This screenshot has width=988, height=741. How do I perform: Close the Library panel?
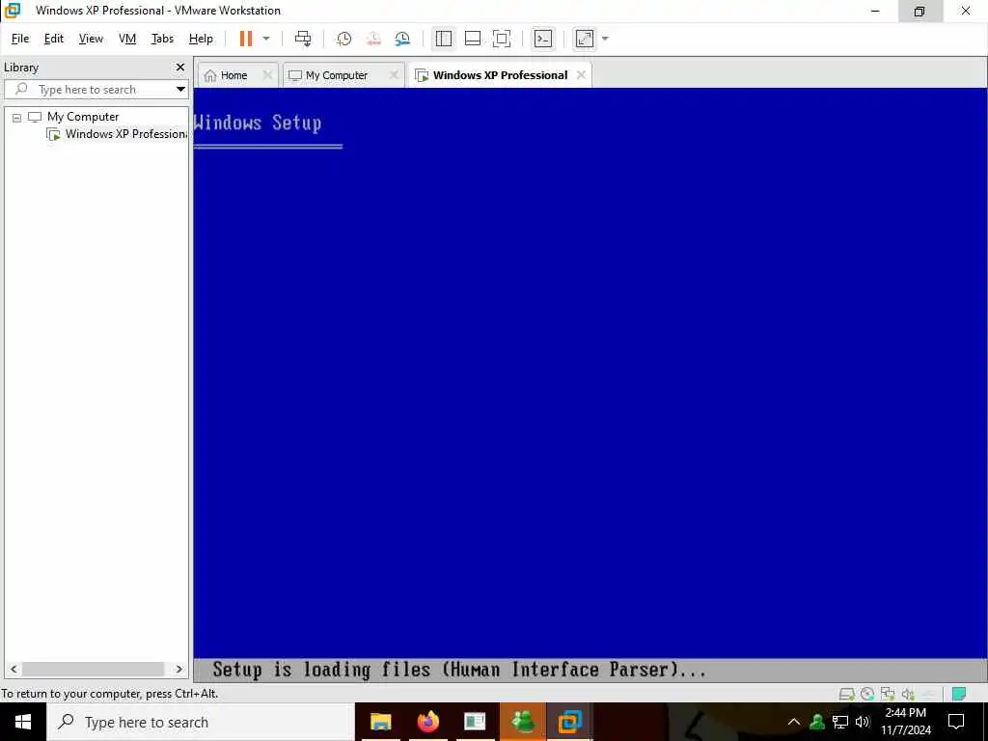click(180, 67)
